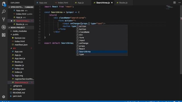182x102 pixels.
Task: Choose 'className' autocomplete suggestion
Action: point(102,32)
